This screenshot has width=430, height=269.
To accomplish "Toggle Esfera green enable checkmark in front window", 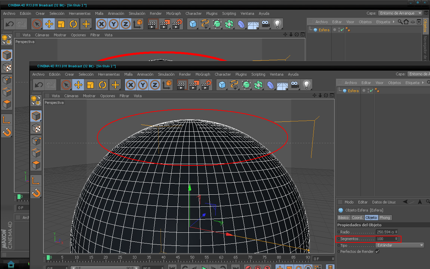I will (371, 90).
